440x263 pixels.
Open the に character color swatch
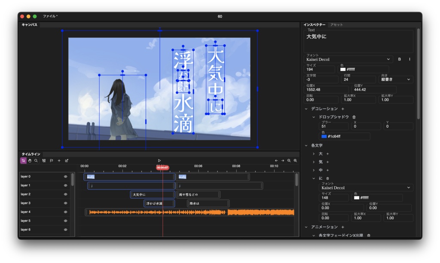pos(356,198)
